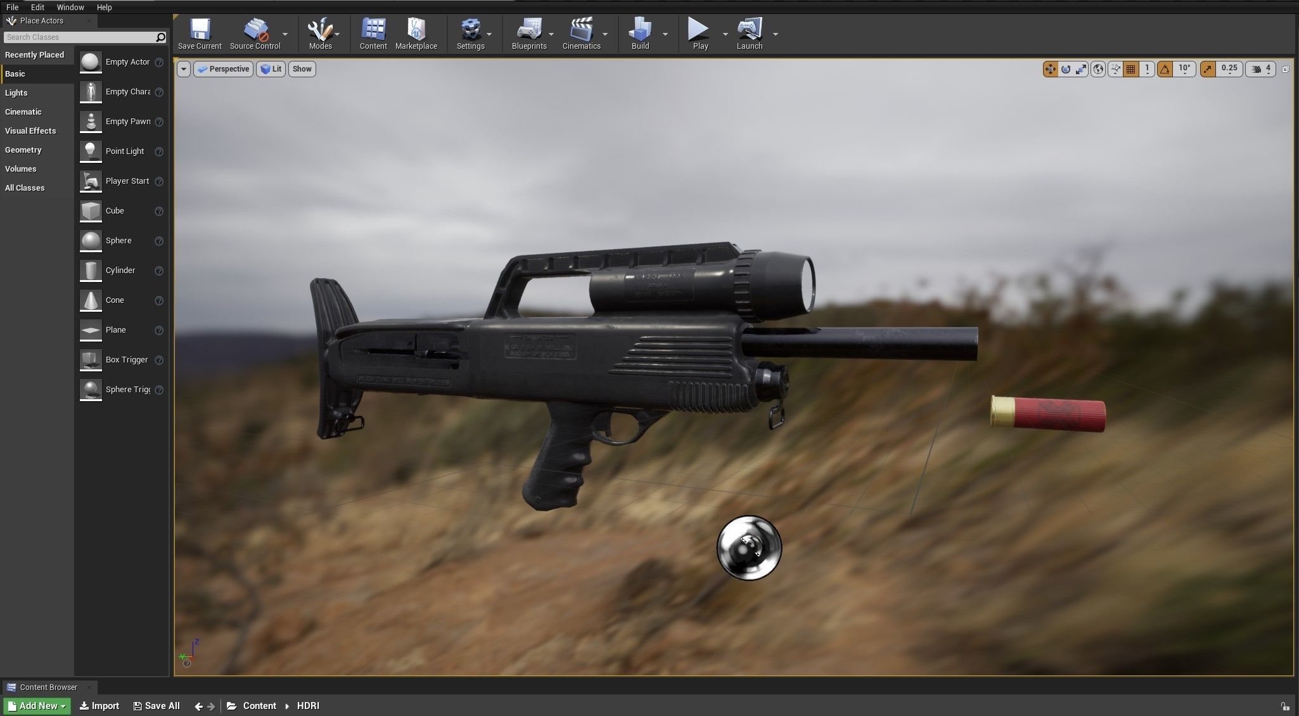Open grid snap size value 1
The width and height of the screenshot is (1299, 716).
(x=1147, y=69)
